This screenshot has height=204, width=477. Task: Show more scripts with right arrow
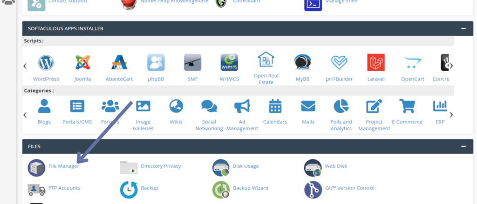point(451,66)
